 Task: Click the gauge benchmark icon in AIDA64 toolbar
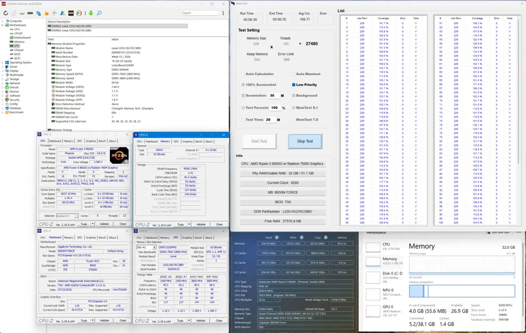pos(79,13)
